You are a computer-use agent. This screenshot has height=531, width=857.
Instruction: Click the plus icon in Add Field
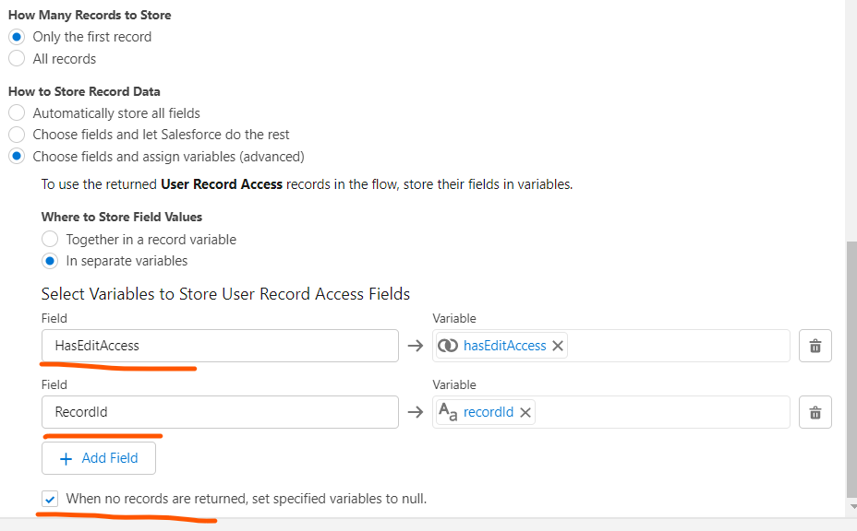coord(66,459)
